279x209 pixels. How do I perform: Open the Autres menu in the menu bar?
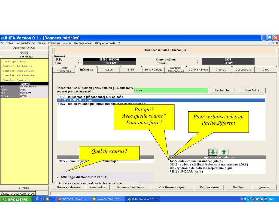(x=67, y=43)
